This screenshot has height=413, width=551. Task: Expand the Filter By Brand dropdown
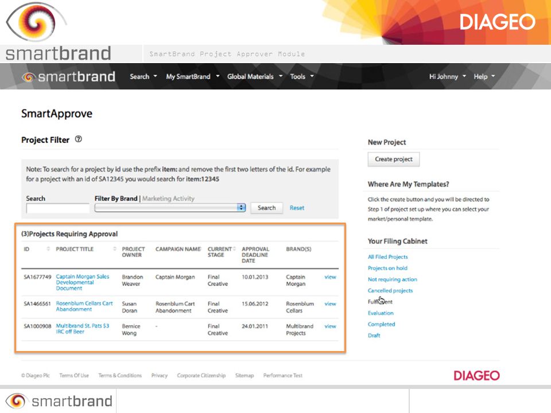point(170,208)
